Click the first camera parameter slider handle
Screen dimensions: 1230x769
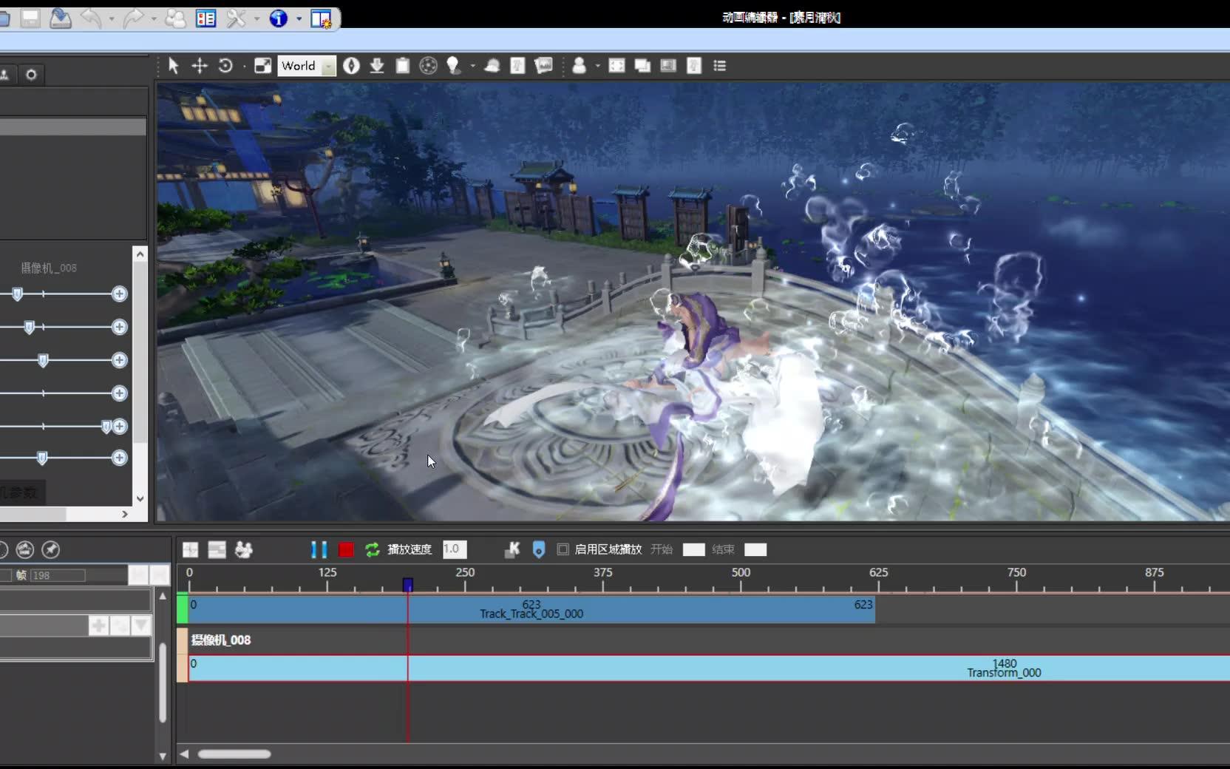tap(18, 294)
